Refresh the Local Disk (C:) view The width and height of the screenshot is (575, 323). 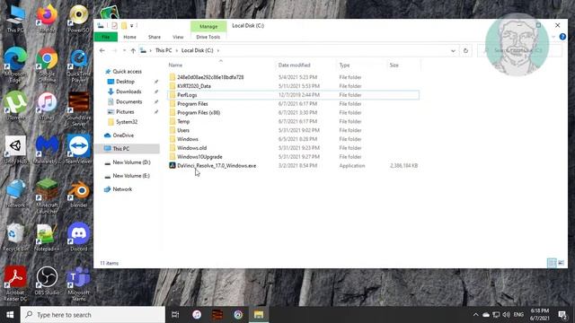(x=465, y=50)
